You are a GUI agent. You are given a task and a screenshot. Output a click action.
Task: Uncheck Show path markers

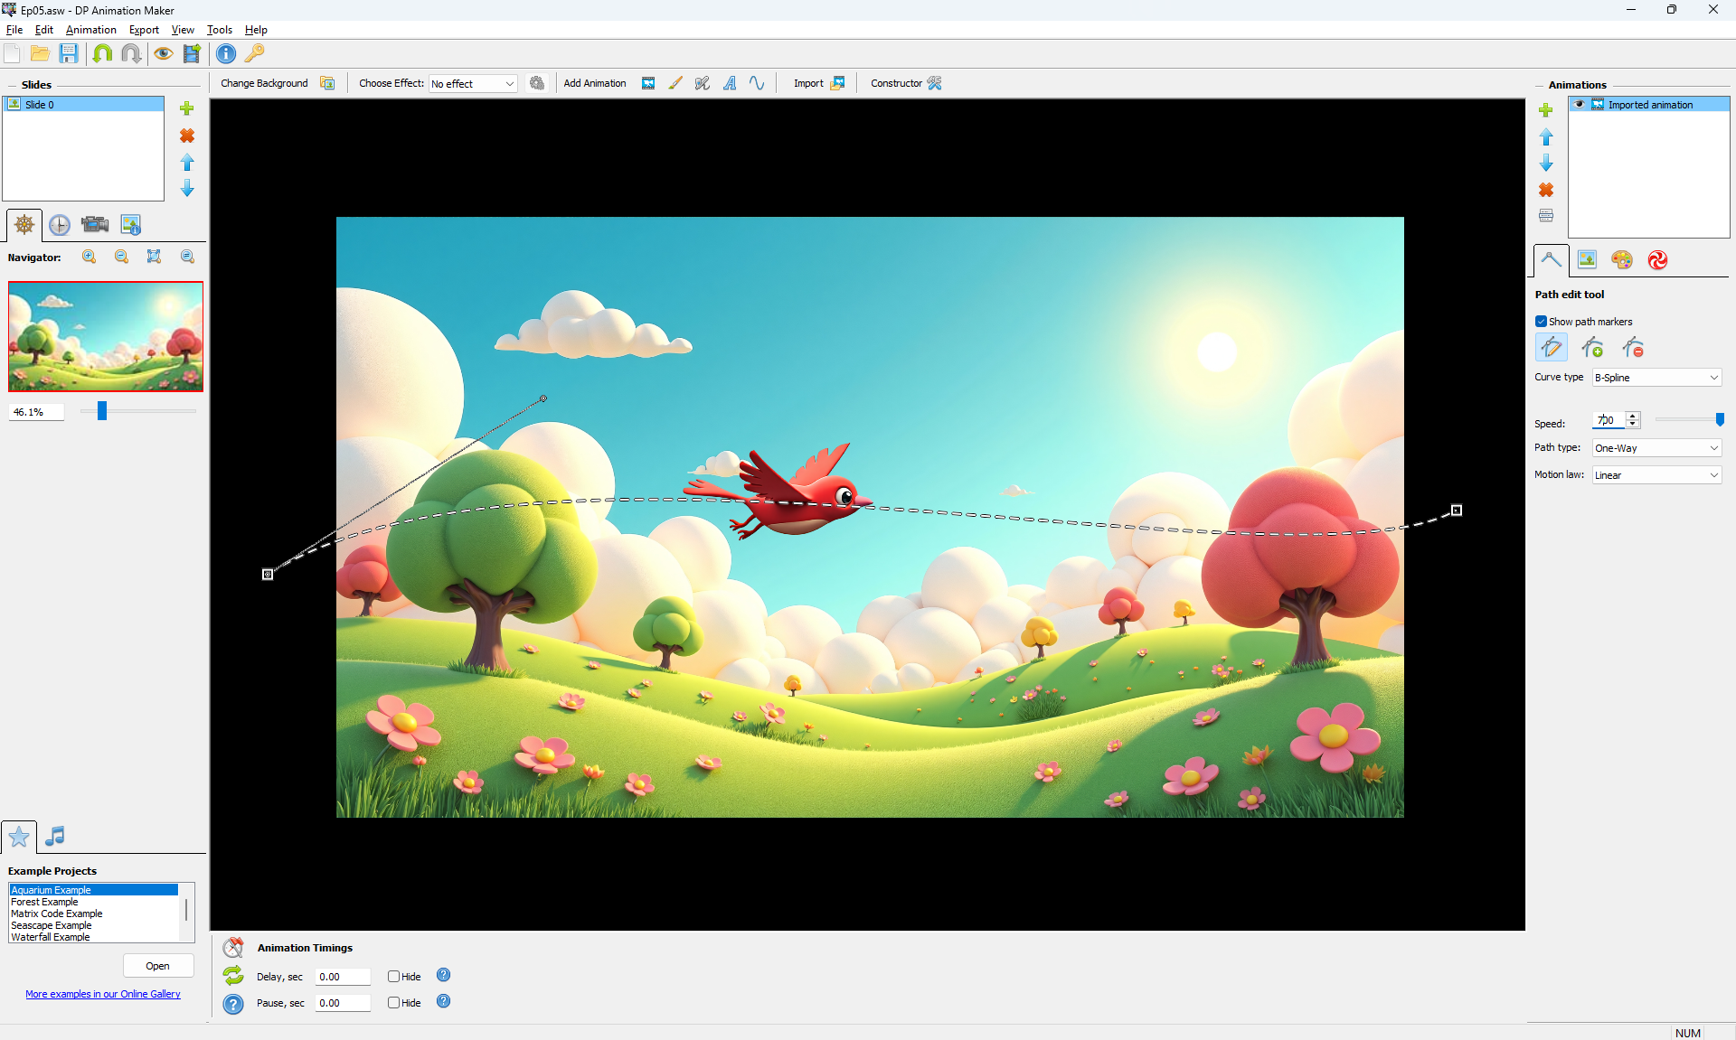pyautogui.click(x=1541, y=322)
